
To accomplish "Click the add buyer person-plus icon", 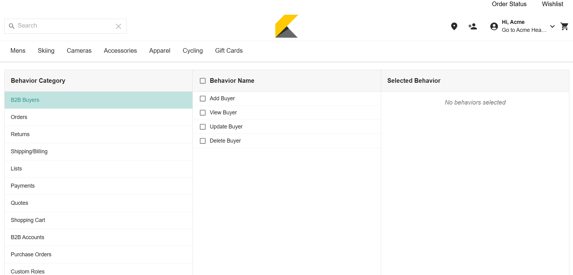I will [473, 26].
